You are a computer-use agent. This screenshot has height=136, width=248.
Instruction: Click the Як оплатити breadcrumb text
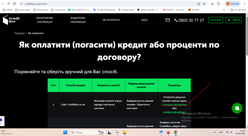point(36,33)
